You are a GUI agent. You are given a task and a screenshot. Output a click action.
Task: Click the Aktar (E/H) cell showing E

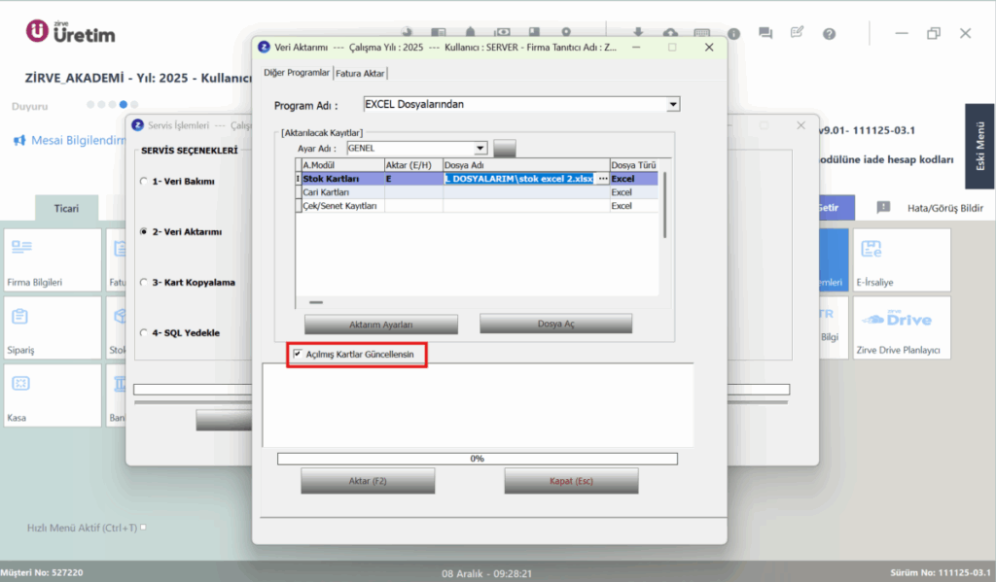pos(413,179)
